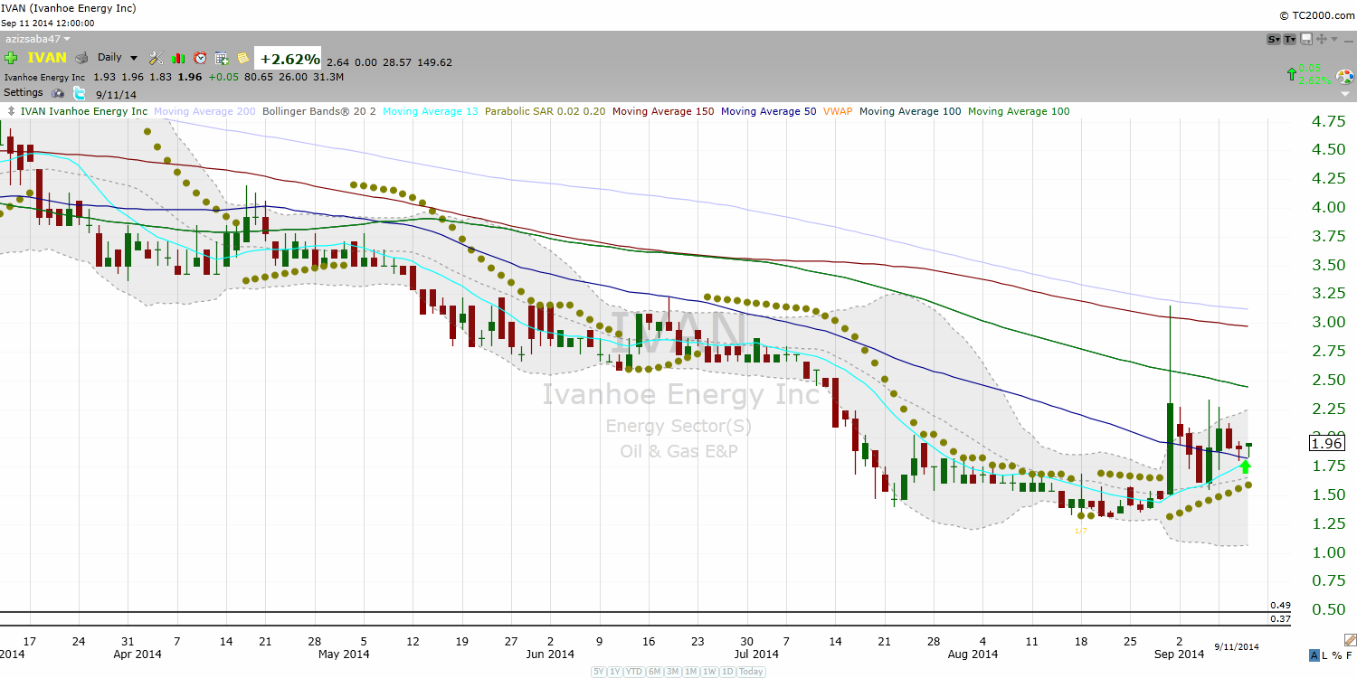Screen dimensions: 1357x678
Task: Click the 149.62 value in the header
Action: click(435, 62)
